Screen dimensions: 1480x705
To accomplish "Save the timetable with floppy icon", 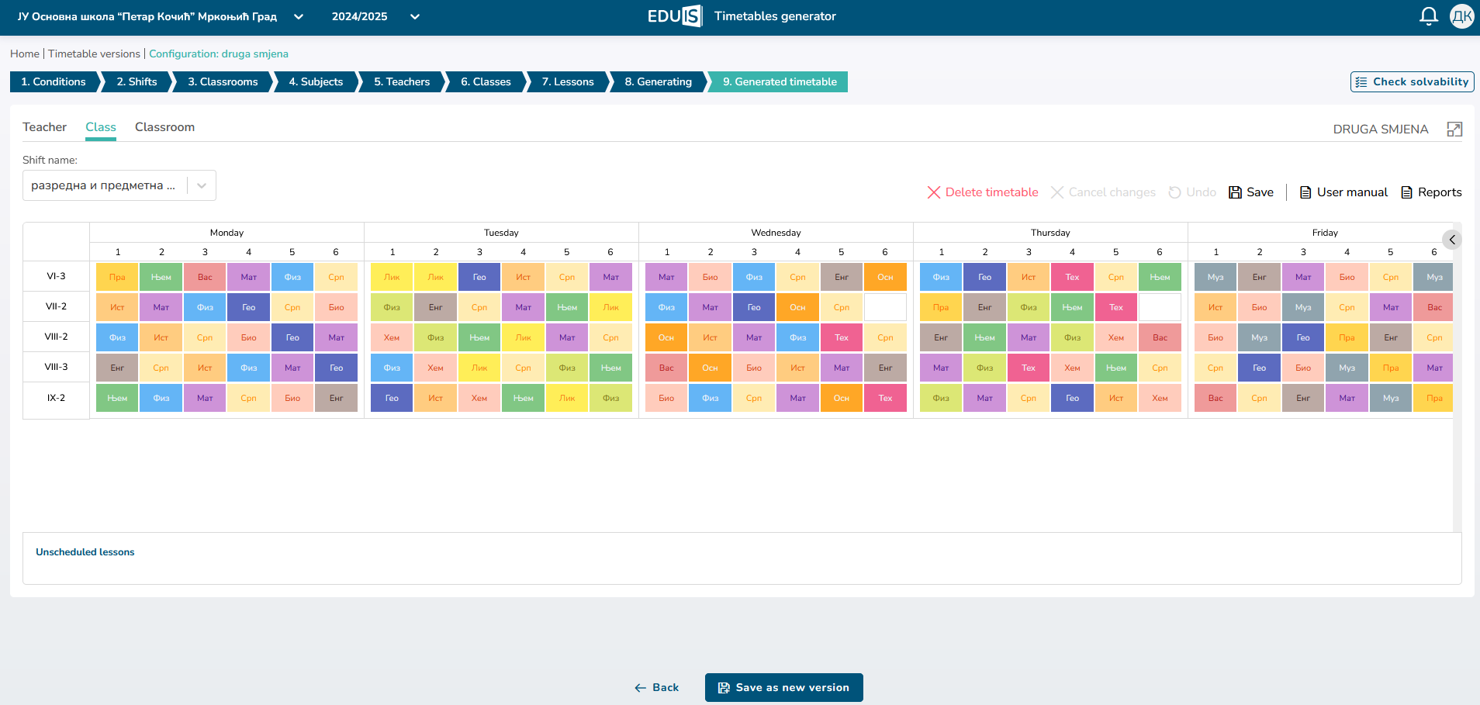I will [1250, 192].
